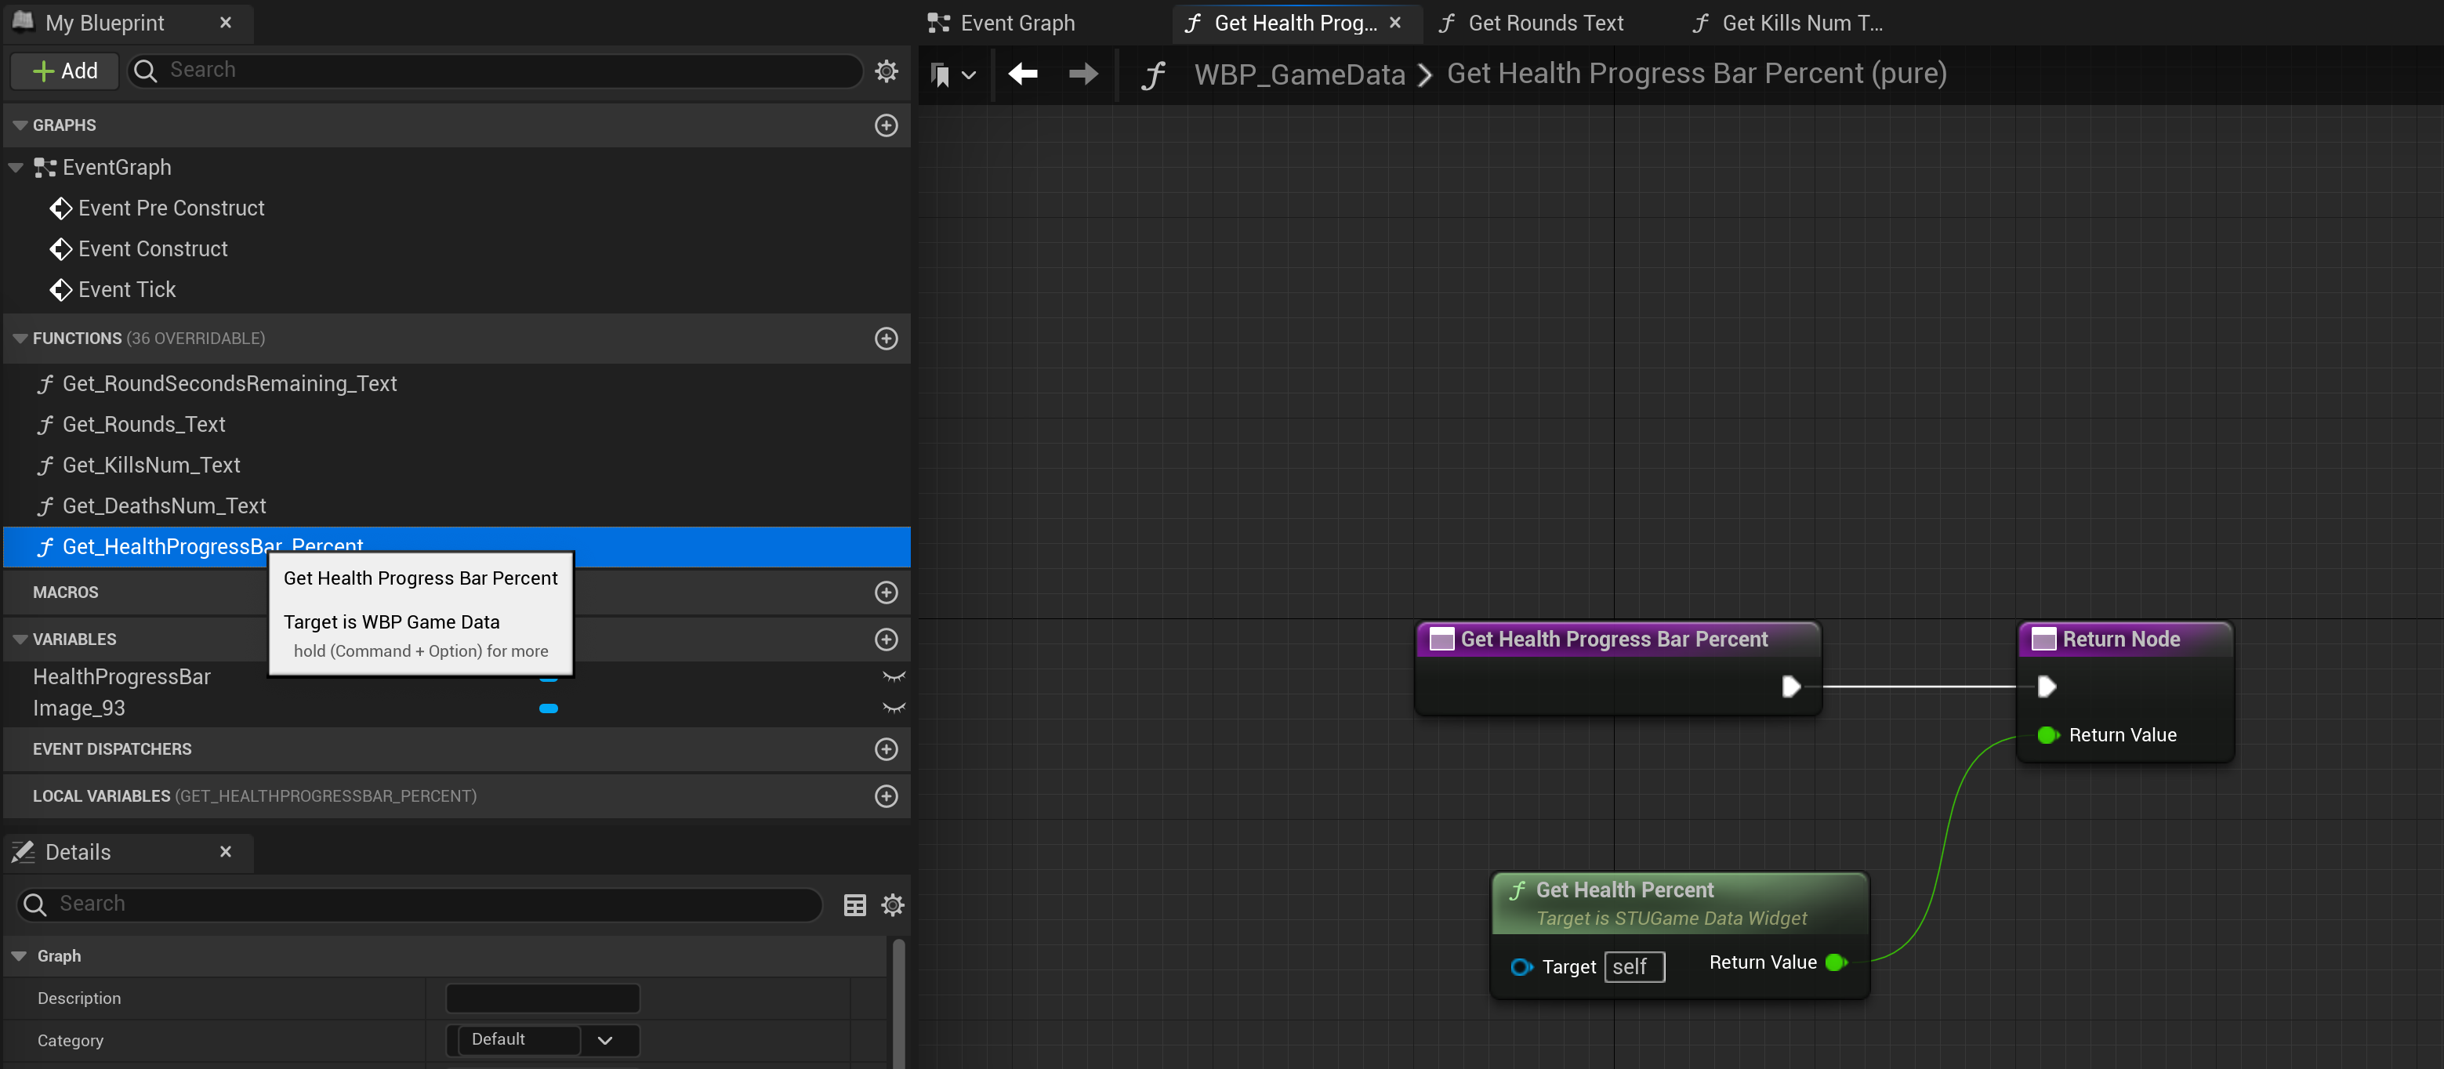Screen dimensions: 2444x1069
Task: Select the HealthProgressBar variable
Action: coord(121,677)
